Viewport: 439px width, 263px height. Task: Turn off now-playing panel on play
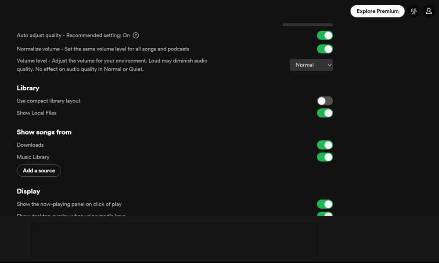coord(325,204)
